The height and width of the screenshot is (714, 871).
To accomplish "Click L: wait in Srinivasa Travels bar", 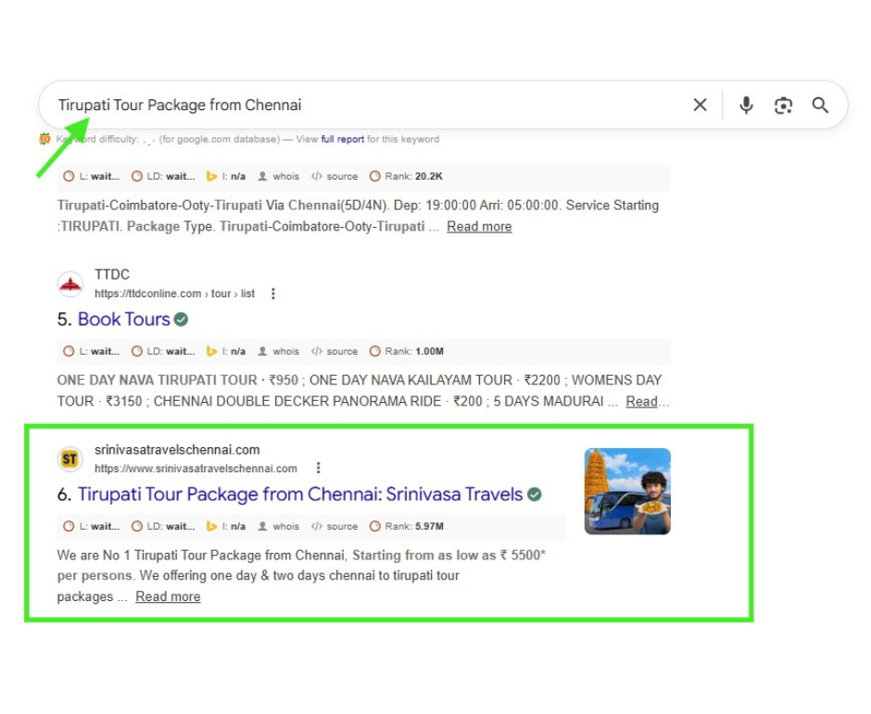I will 92,526.
